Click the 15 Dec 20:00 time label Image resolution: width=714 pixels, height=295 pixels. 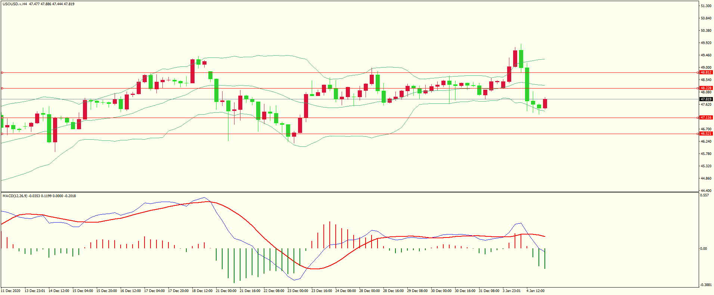(106, 291)
